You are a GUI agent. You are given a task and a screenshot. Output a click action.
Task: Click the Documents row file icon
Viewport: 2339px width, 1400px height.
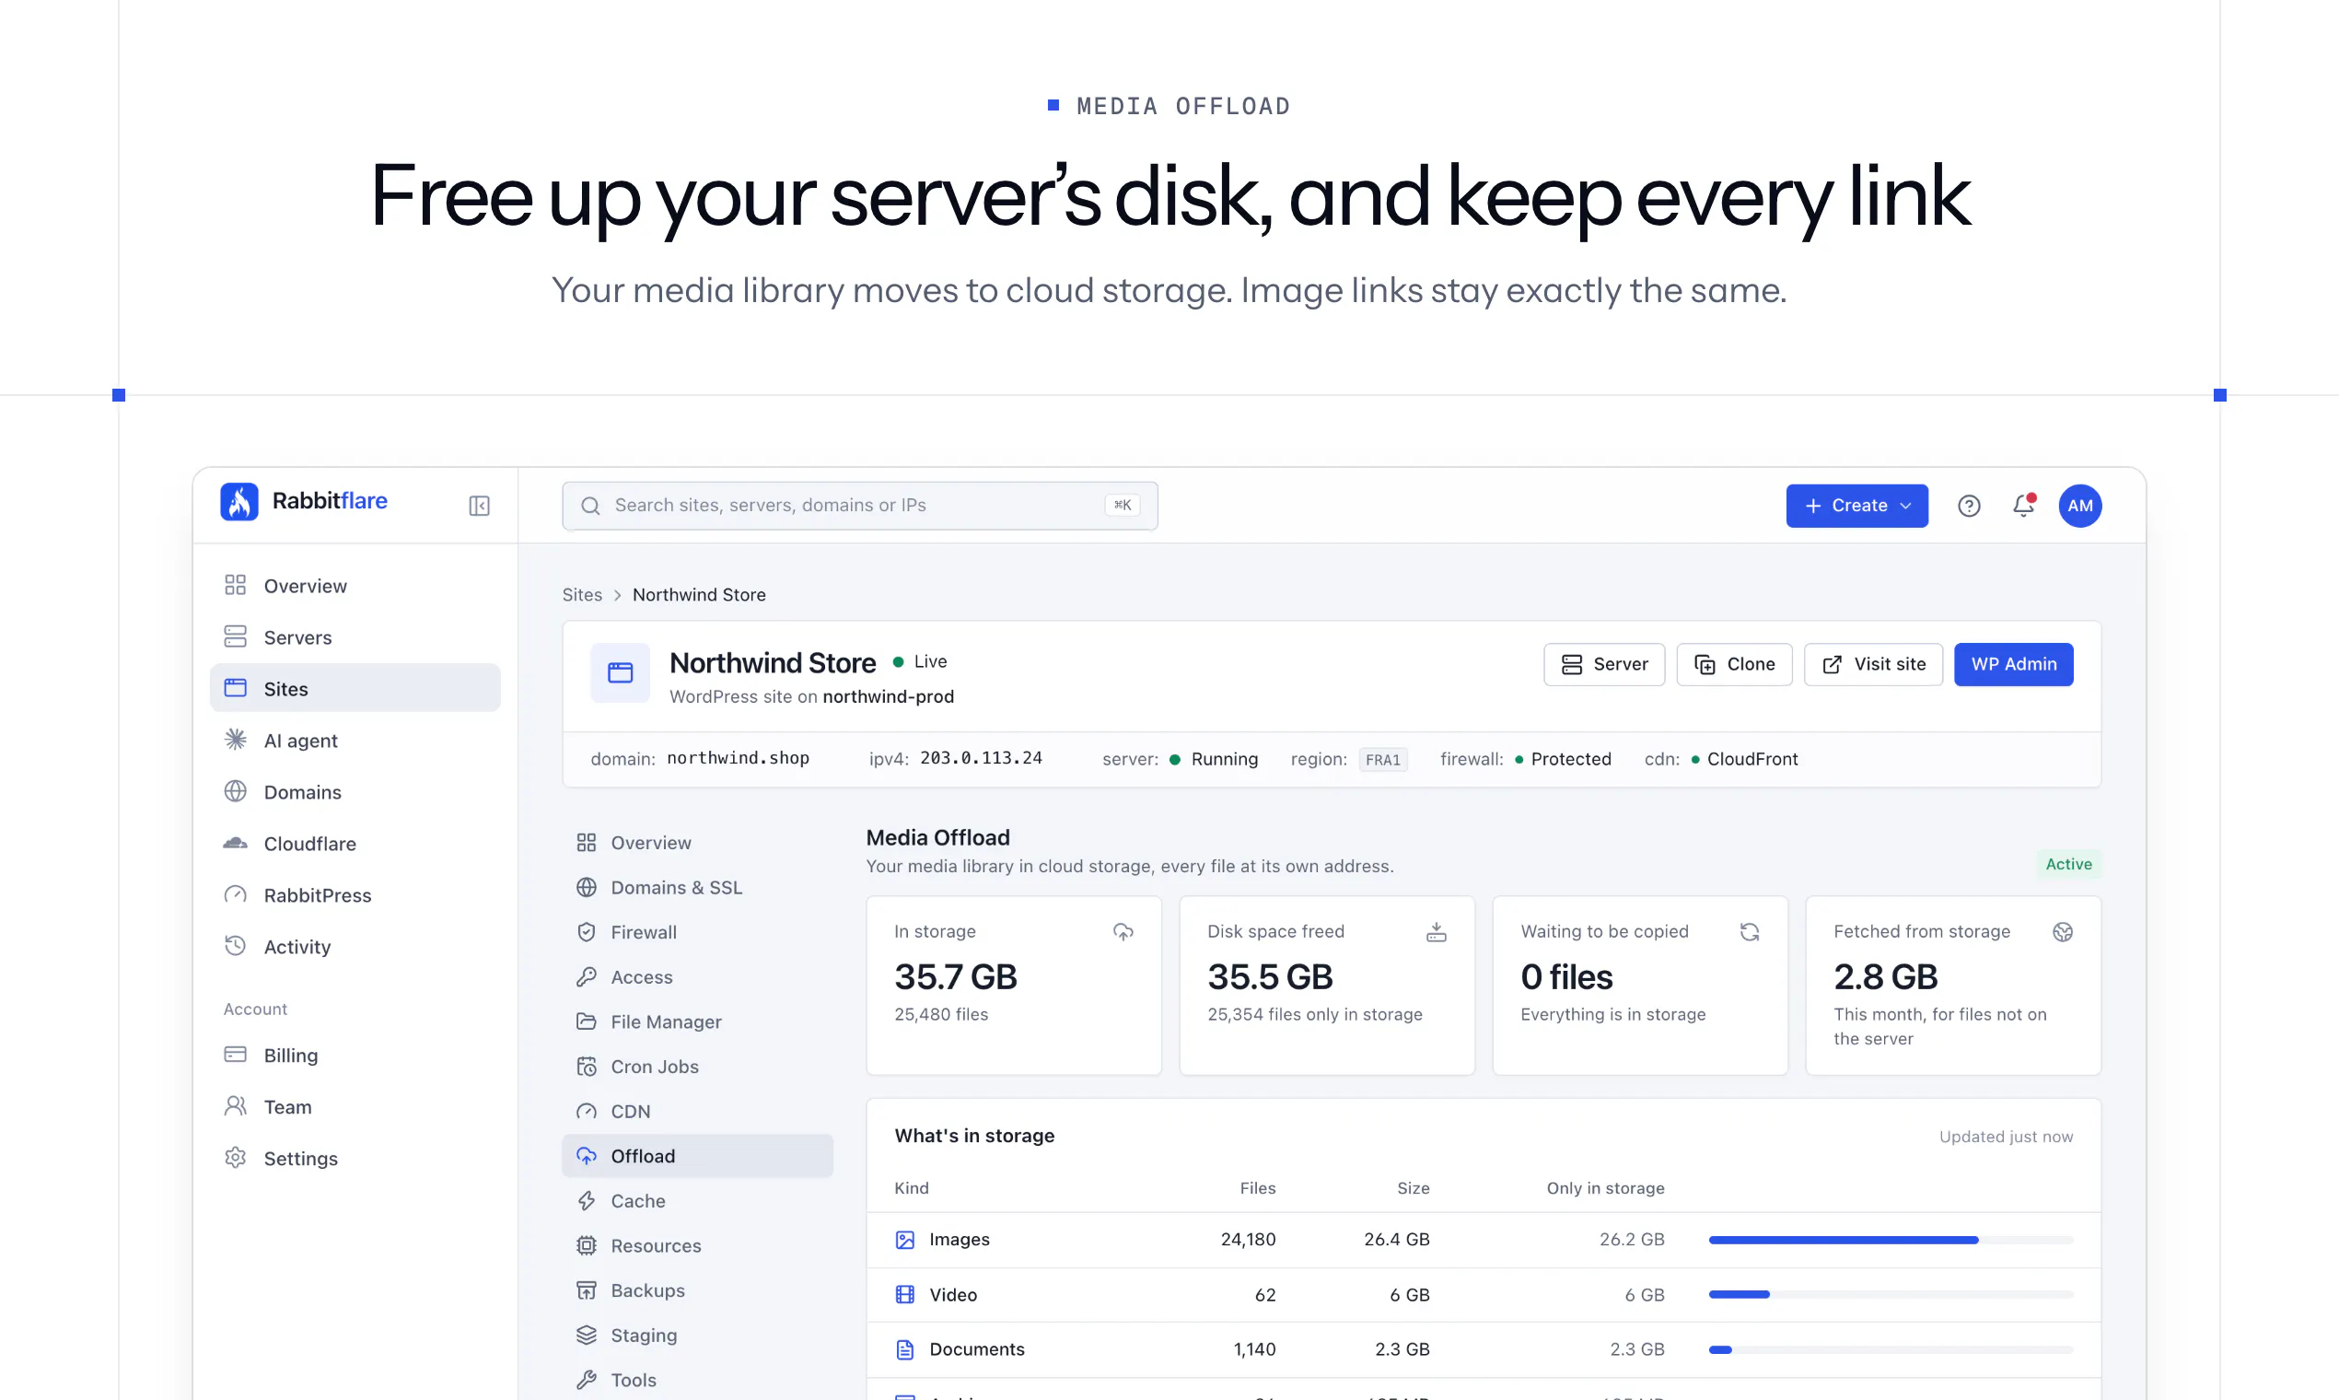click(x=904, y=1350)
